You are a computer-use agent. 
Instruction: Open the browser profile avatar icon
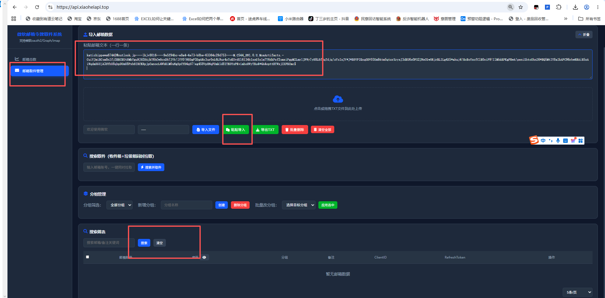point(587,7)
